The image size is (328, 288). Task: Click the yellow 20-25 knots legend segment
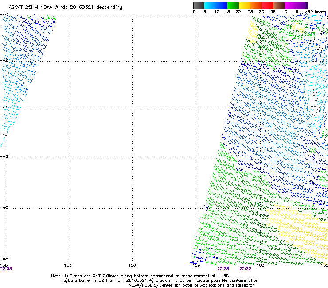coord(245,5)
